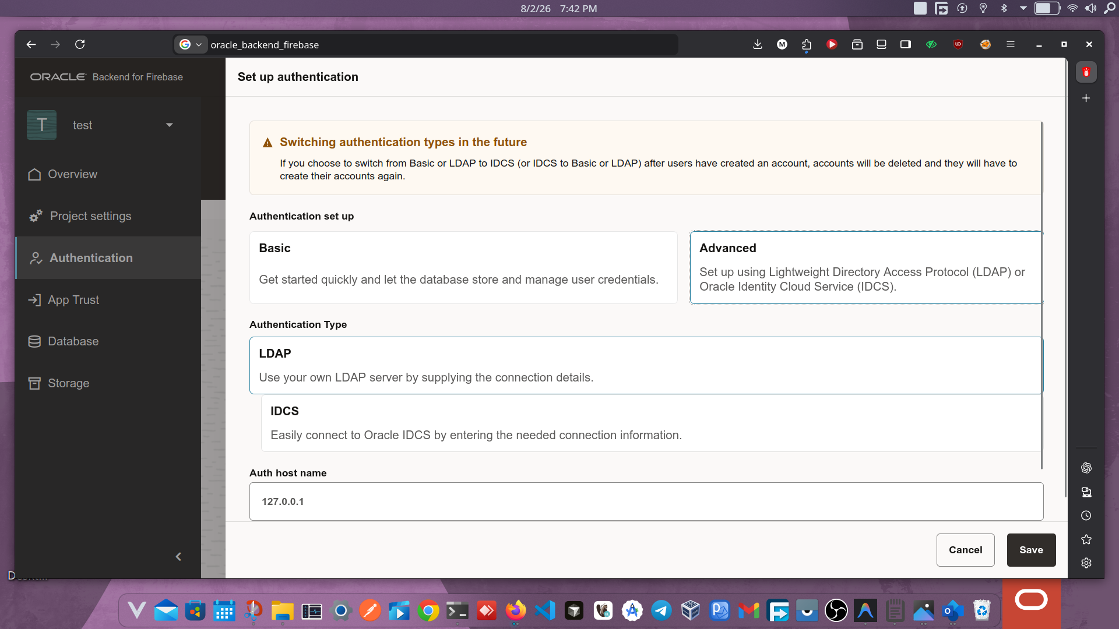Click the orange fox extension icon
This screenshot has height=629, width=1119.
pos(986,44)
